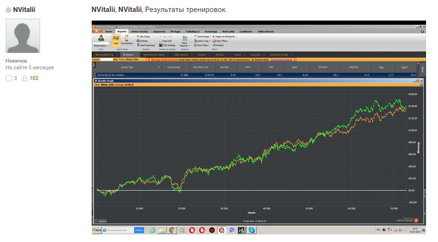Open the first Opera taskbar icon
The width and height of the screenshot is (438, 242).
point(192,230)
